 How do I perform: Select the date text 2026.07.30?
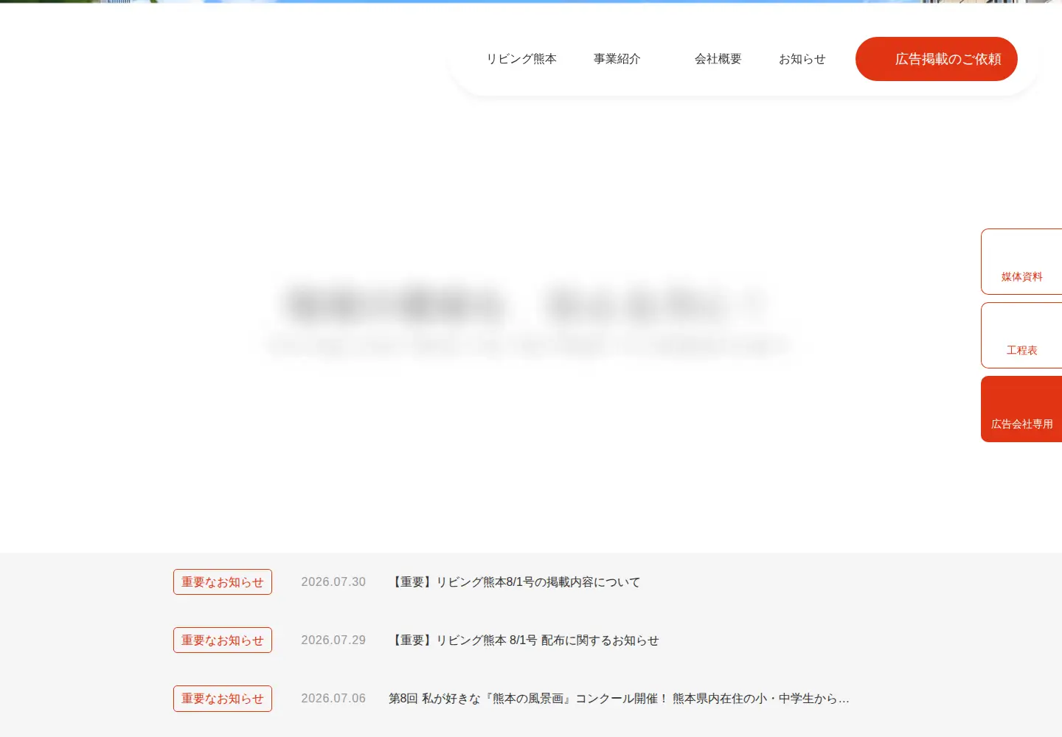(333, 582)
